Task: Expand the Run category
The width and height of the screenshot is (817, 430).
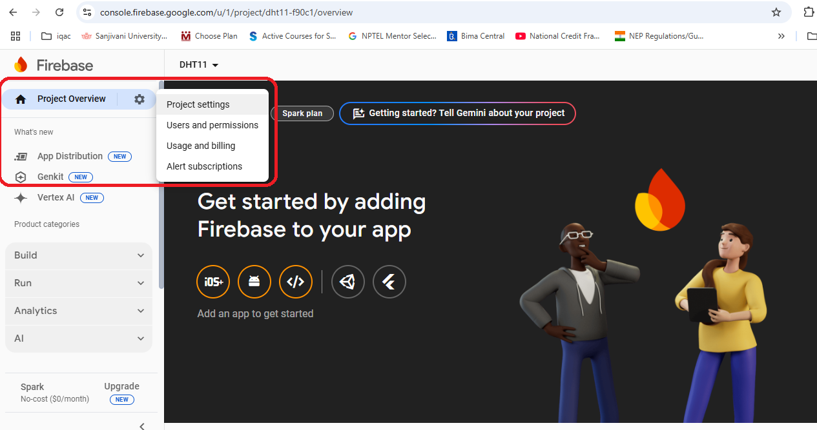Action: (x=79, y=283)
